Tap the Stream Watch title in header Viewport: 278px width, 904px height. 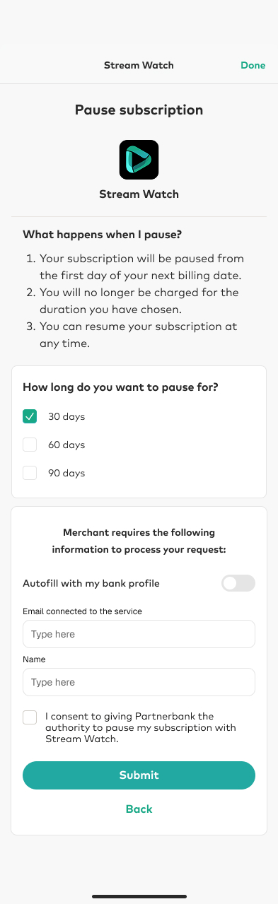139,65
